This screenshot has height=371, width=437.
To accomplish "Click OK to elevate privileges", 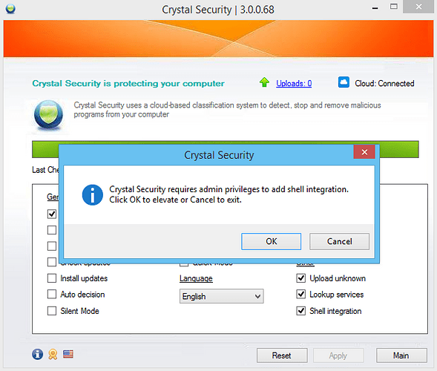I will coord(271,241).
